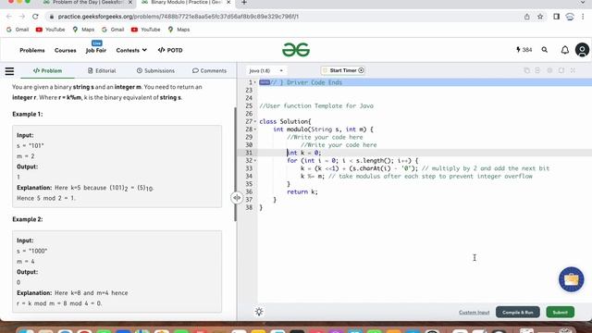Open the site search magnifier
This screenshot has width=592, height=333.
[545, 50]
